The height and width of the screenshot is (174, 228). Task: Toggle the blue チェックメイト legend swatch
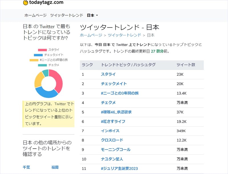(38, 55)
